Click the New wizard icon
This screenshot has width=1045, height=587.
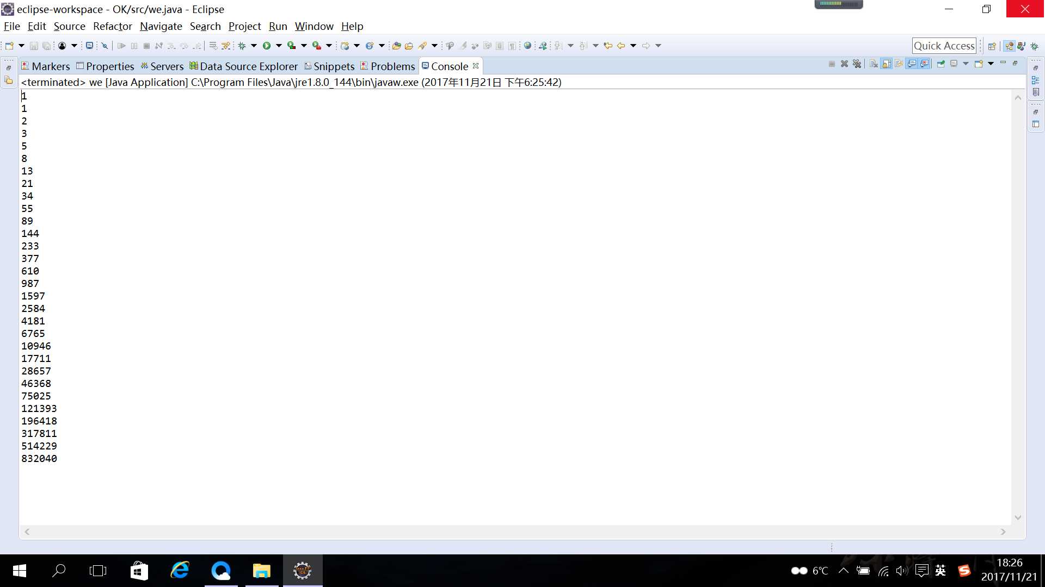(x=9, y=46)
